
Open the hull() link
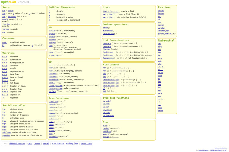(x=51, y=133)
